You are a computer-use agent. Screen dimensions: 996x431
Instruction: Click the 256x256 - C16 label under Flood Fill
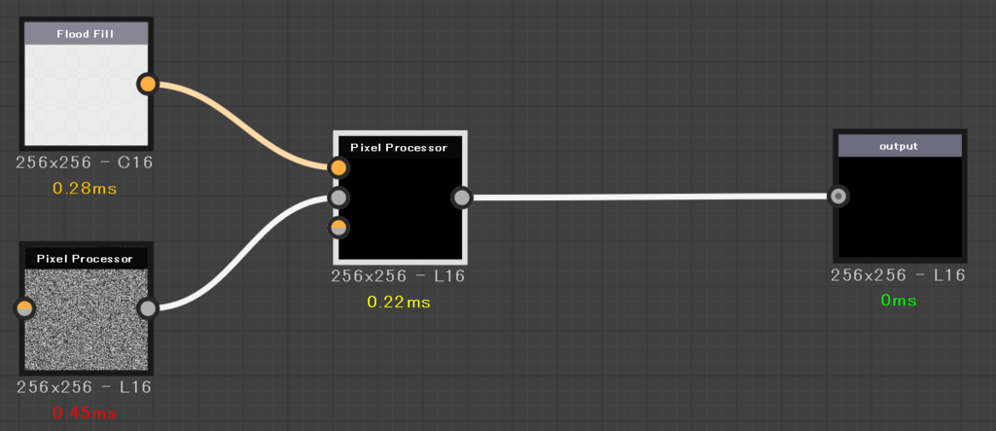(x=85, y=162)
